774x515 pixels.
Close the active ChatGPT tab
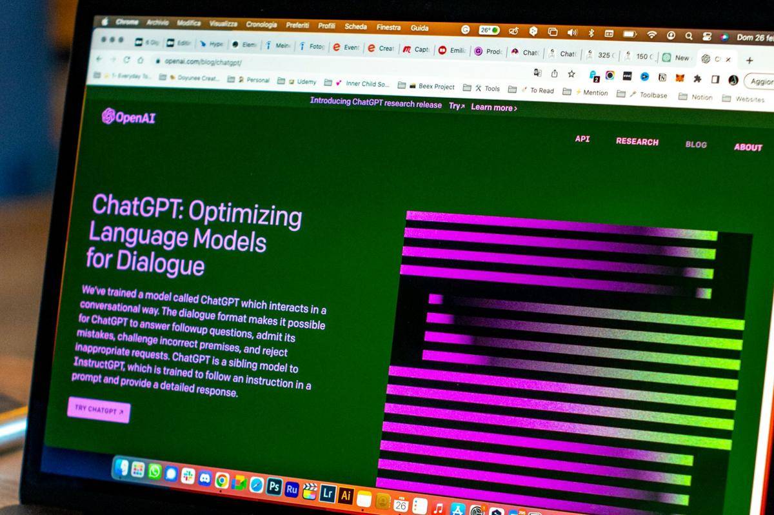[729, 59]
